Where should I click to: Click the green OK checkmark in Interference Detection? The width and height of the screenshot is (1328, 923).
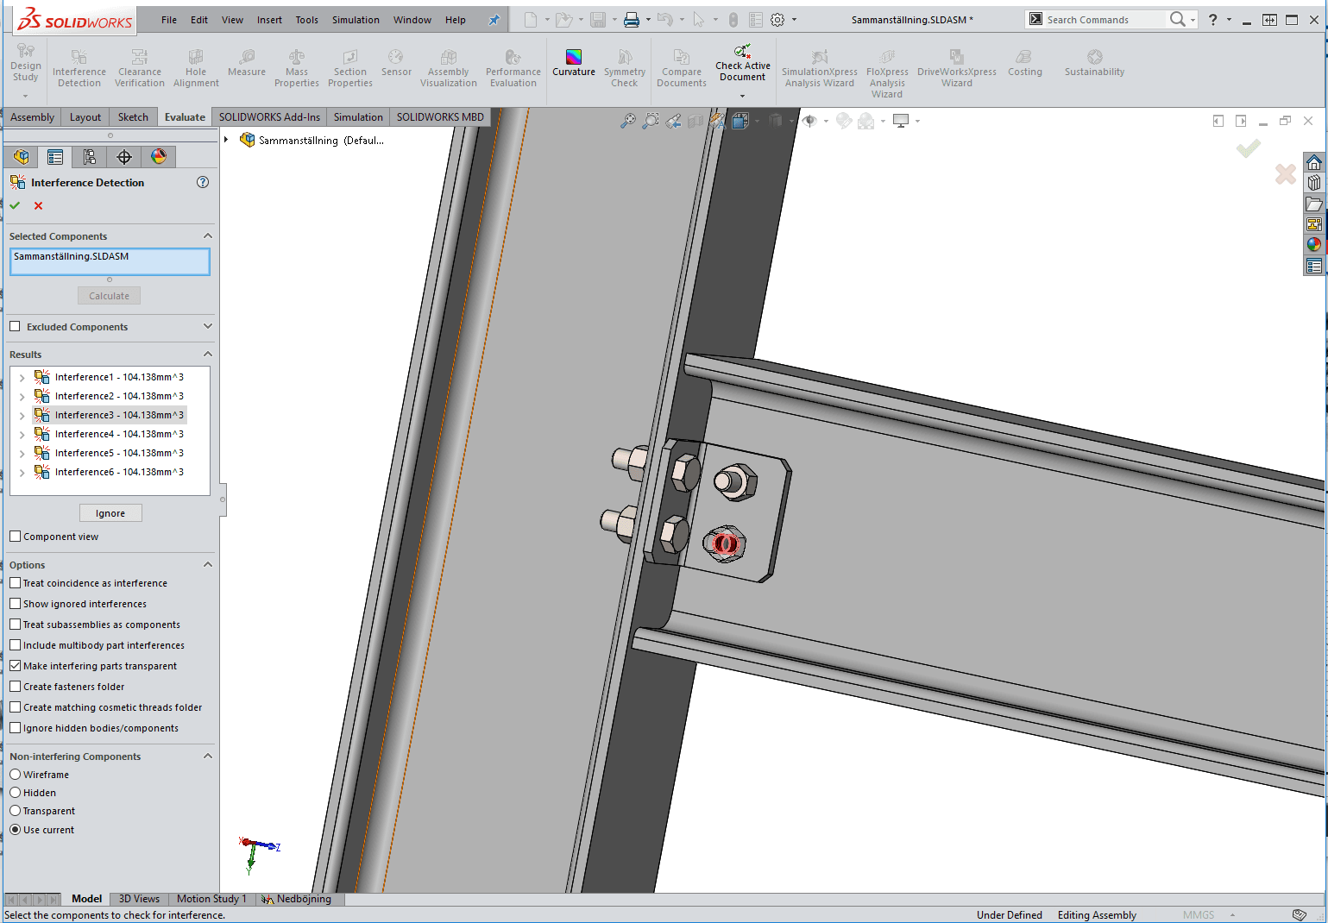[x=15, y=205]
